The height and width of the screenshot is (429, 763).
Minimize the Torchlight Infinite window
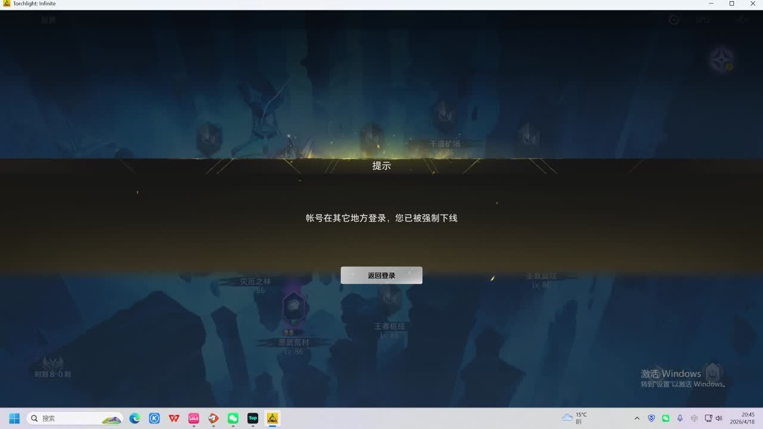point(711,4)
